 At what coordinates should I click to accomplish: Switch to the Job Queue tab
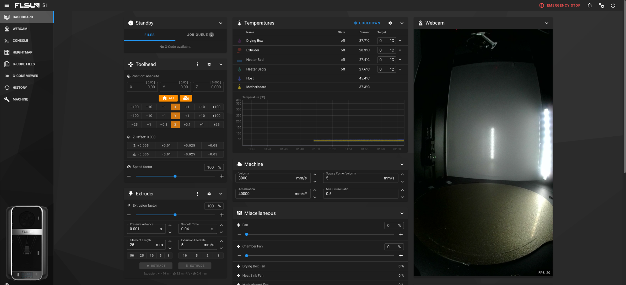pyautogui.click(x=201, y=35)
